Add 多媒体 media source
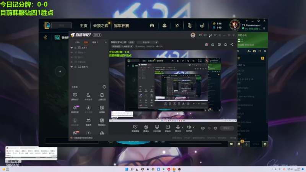306x172 pixels. point(168,128)
